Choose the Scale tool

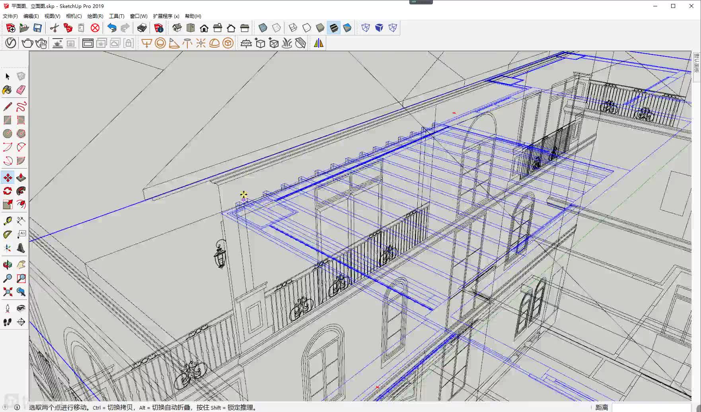pos(8,204)
